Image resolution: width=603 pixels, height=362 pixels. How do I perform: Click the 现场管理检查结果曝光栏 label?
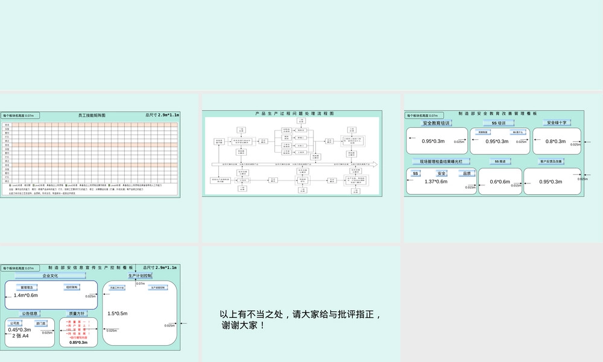coord(441,162)
